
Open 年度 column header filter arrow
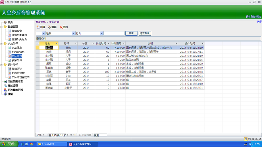point(93,43)
